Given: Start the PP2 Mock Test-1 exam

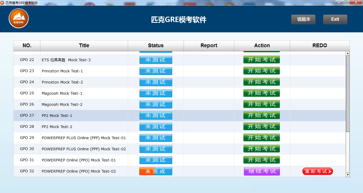Looking at the screenshot, I should pyautogui.click(x=261, y=115).
